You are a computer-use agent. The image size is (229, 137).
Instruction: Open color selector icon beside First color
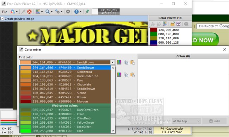[x=119, y=62]
